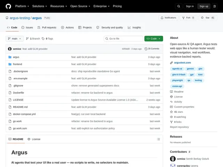This screenshot has height=167, width=223.
Task: Open the argus folder
Action: (x=16, y=57)
